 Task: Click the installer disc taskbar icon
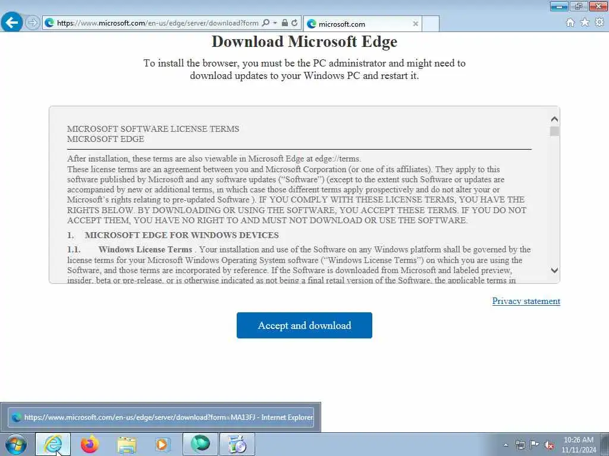(x=237, y=444)
